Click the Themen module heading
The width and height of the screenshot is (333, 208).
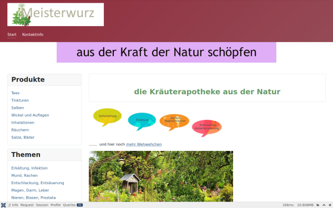[26, 155]
